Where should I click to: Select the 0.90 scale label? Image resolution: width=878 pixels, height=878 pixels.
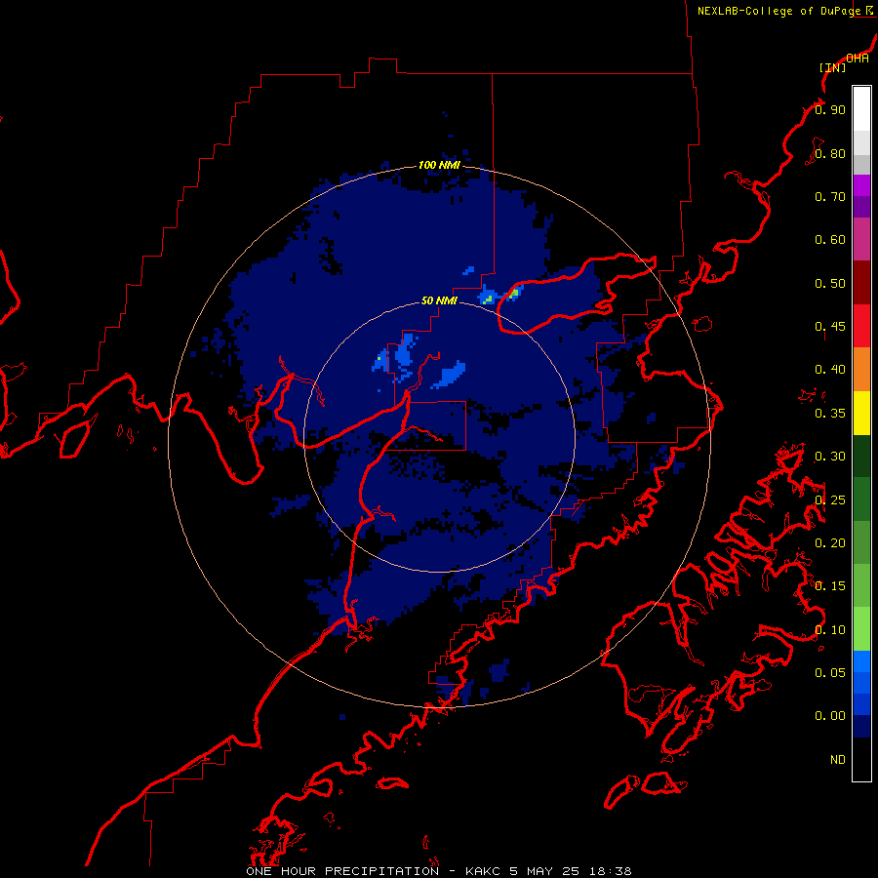(x=830, y=109)
